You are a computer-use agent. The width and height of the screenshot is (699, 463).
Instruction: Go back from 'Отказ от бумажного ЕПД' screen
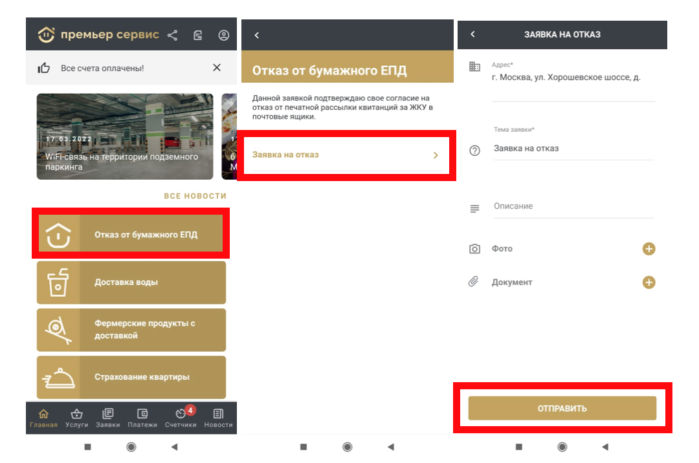coord(256,36)
